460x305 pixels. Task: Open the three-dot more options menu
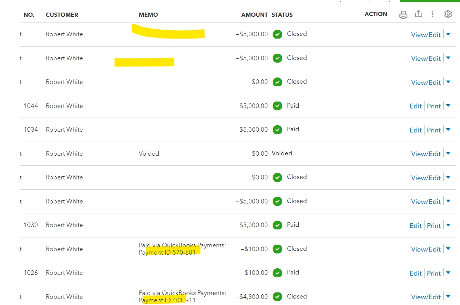pos(432,14)
